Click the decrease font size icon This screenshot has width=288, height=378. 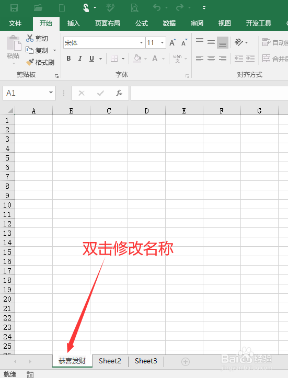(x=184, y=42)
